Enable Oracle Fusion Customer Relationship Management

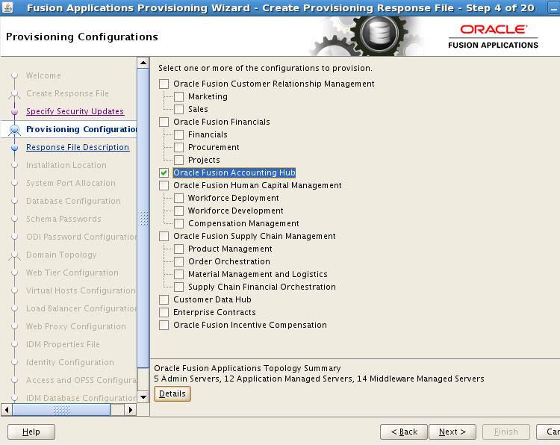click(x=164, y=84)
